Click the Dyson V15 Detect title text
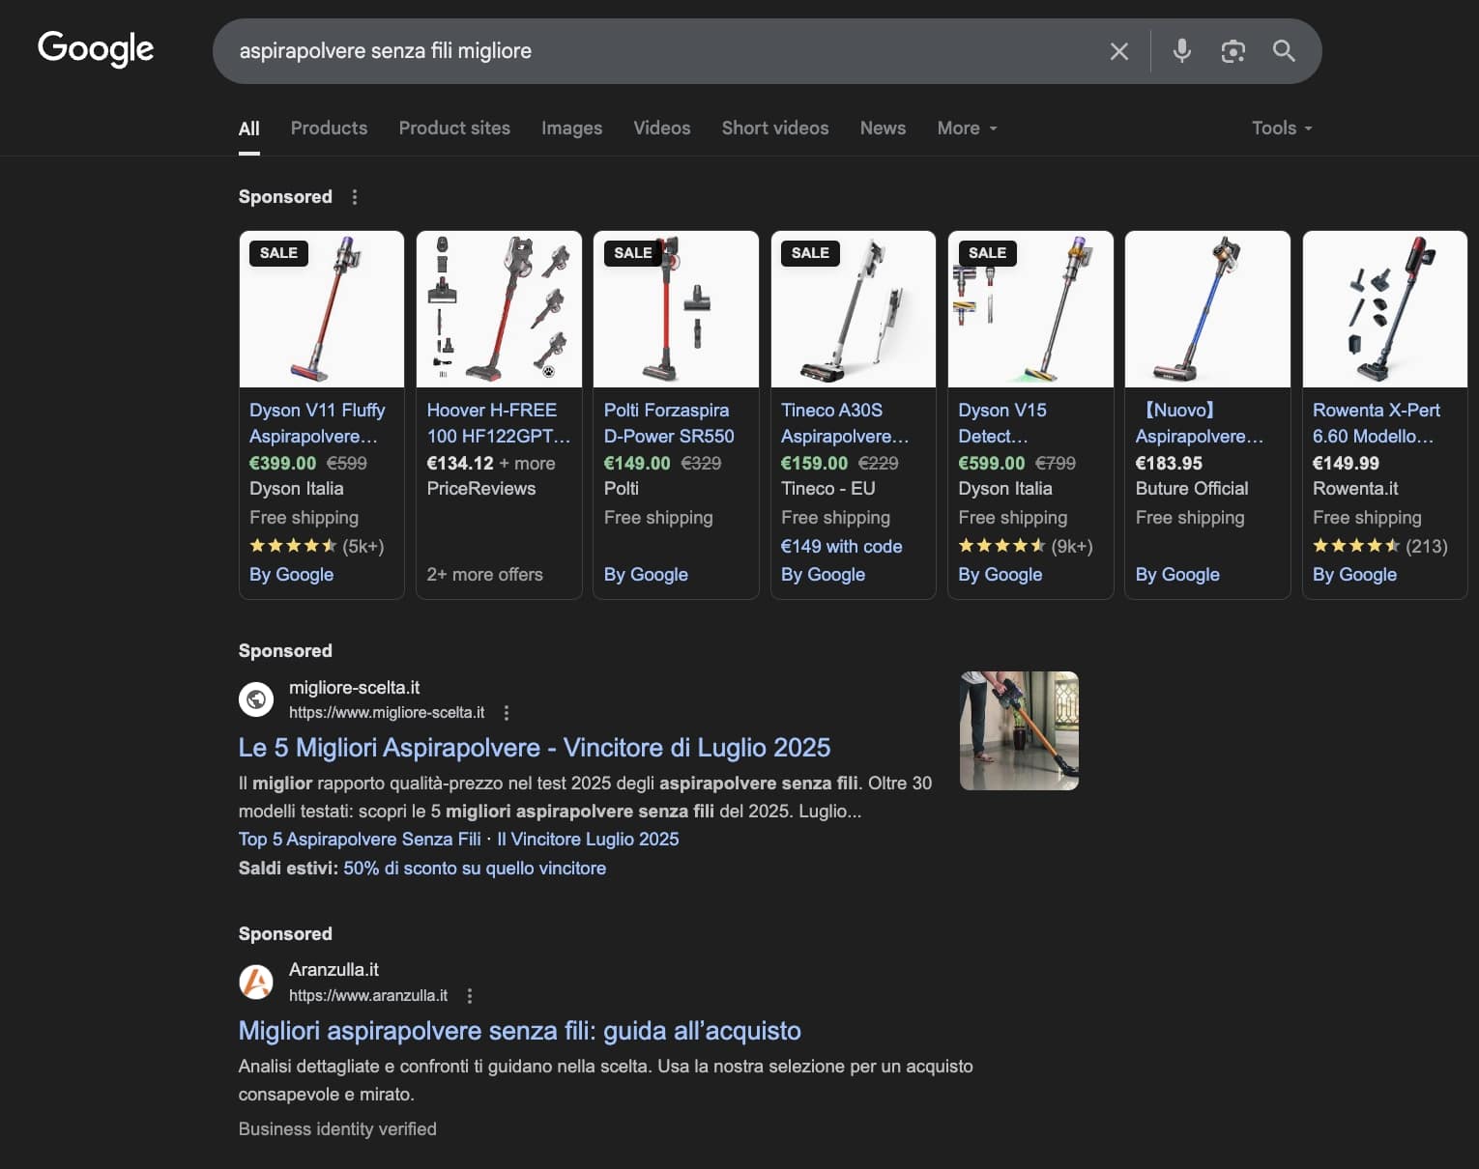1479x1169 pixels. [1002, 423]
